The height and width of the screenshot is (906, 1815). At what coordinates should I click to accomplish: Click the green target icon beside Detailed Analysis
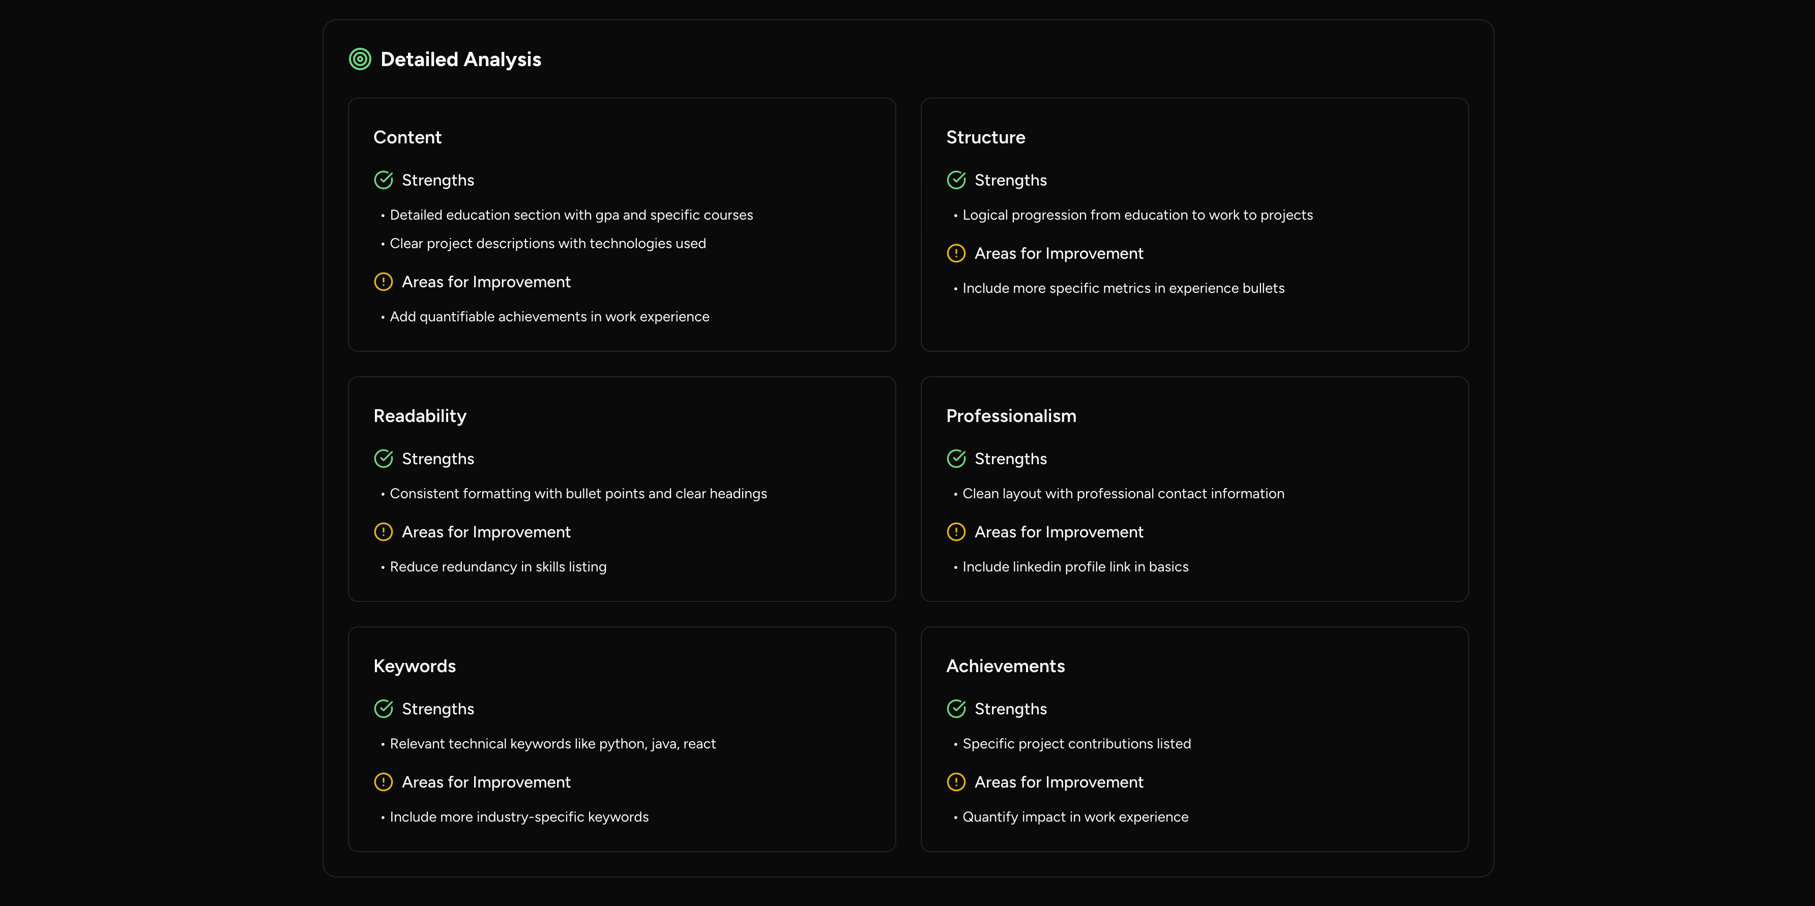tap(360, 59)
